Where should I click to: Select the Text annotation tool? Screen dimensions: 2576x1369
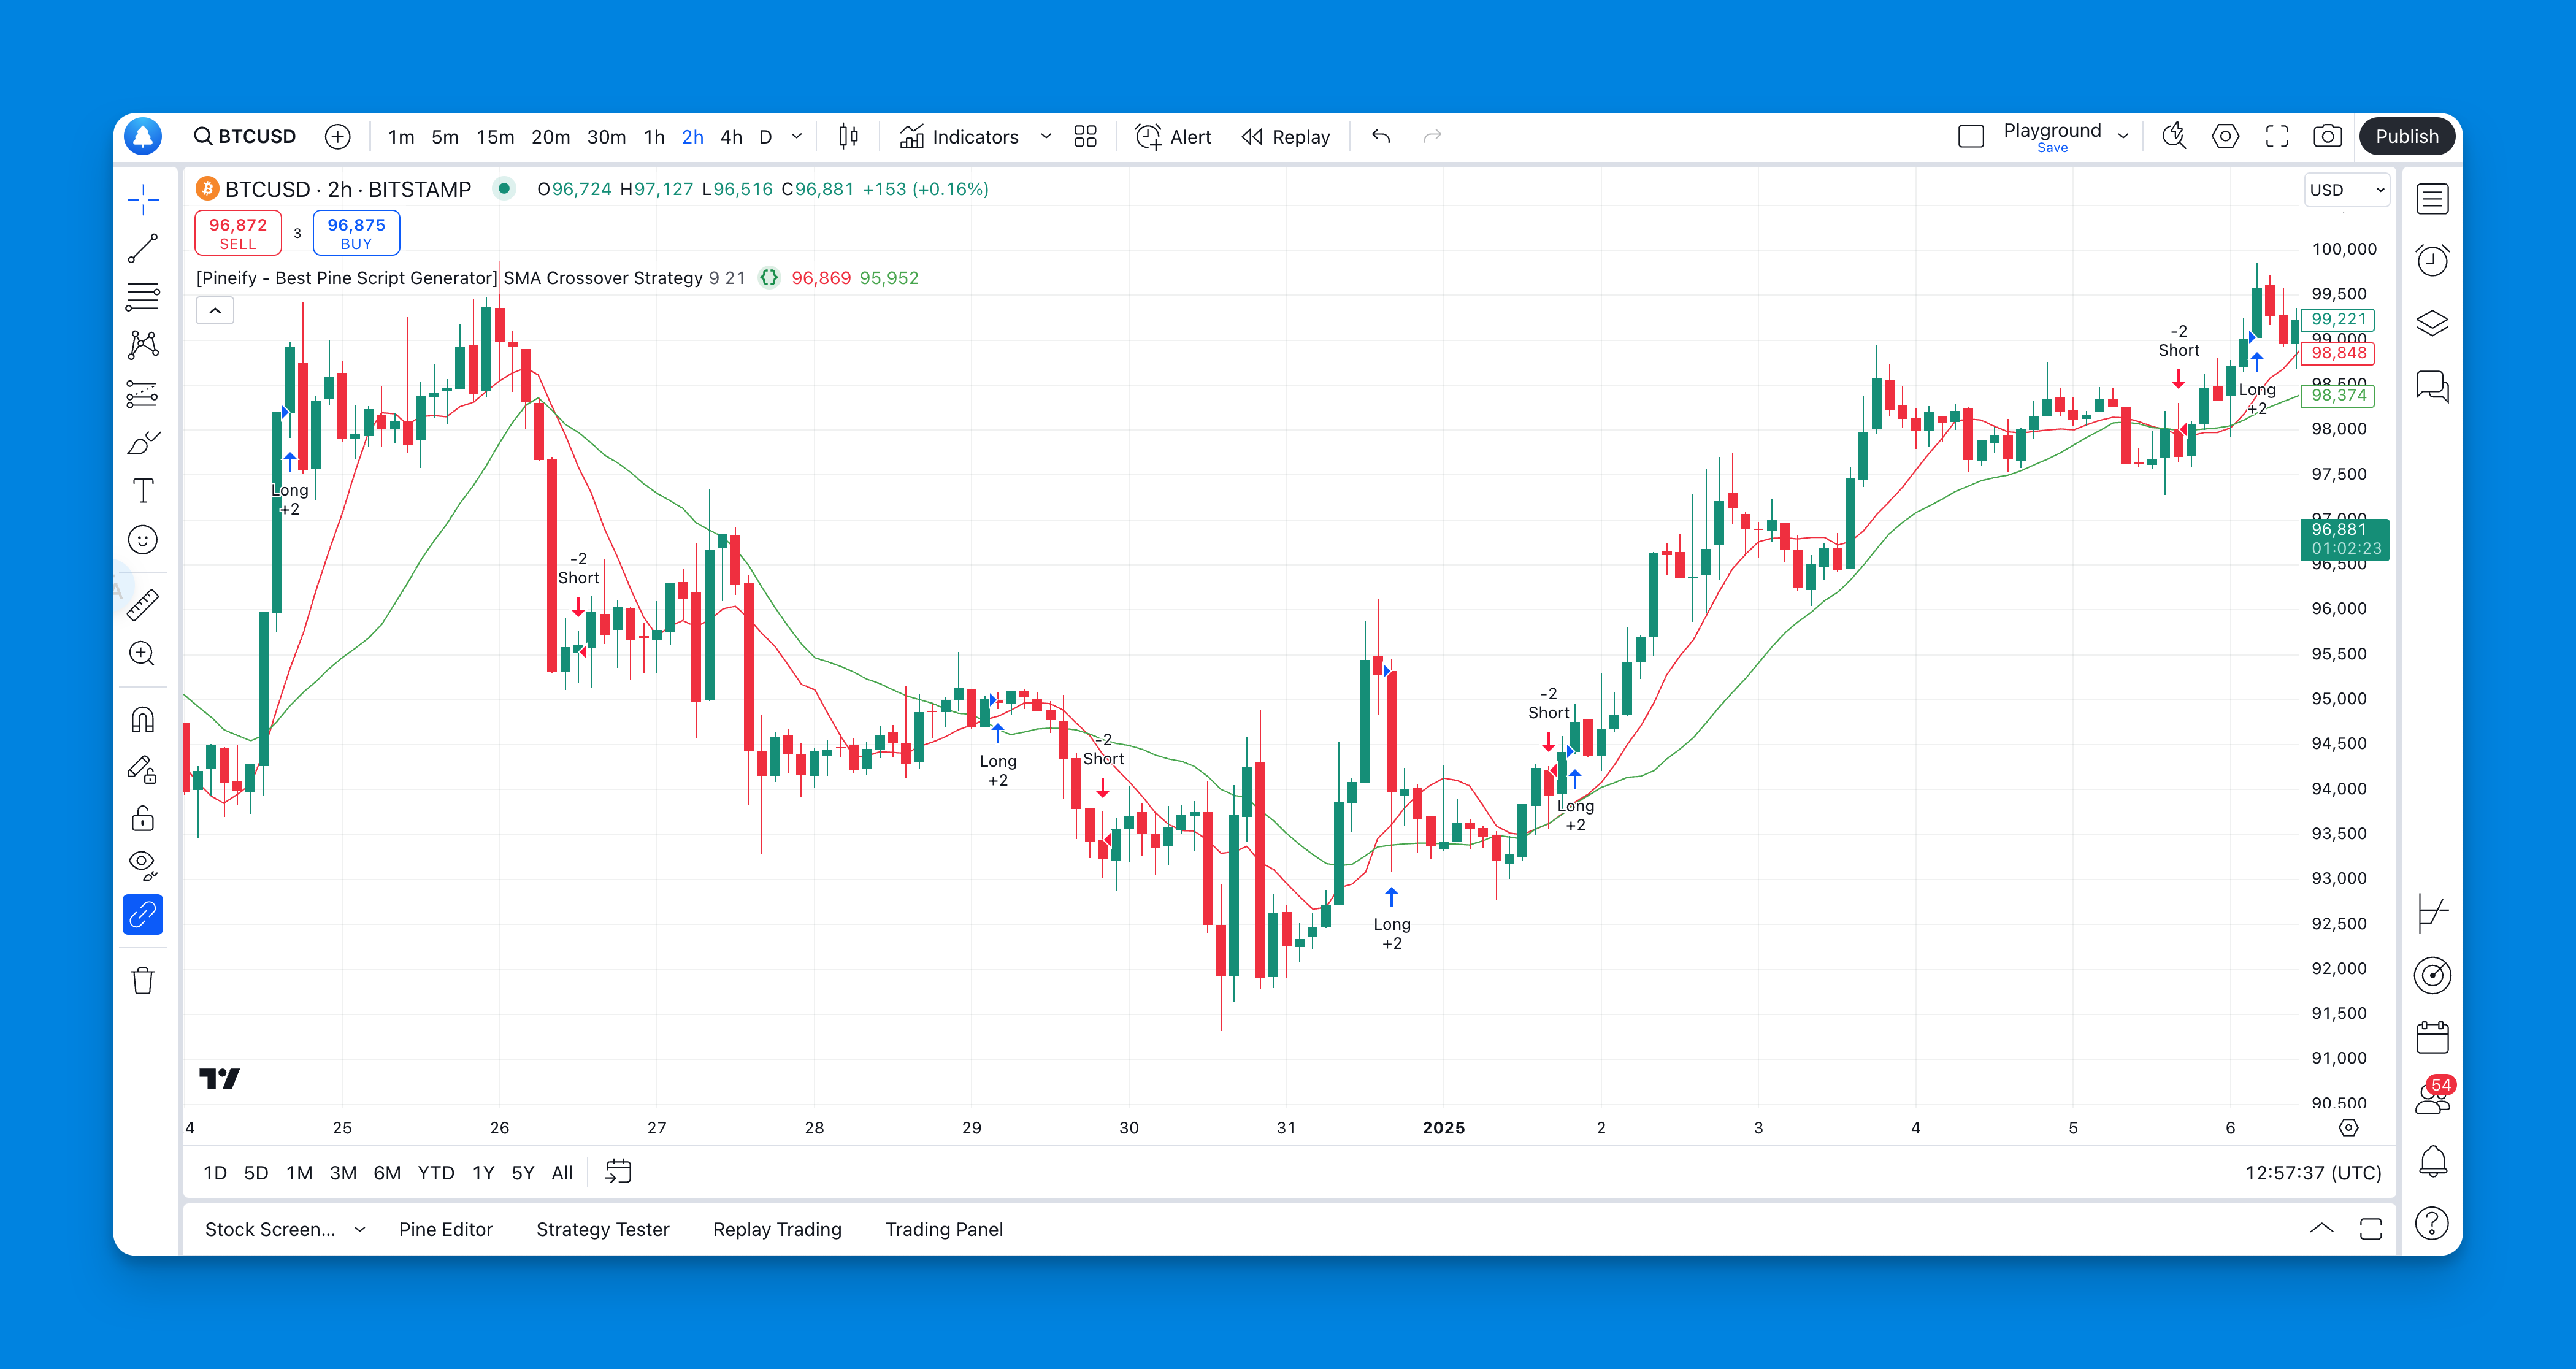point(143,491)
